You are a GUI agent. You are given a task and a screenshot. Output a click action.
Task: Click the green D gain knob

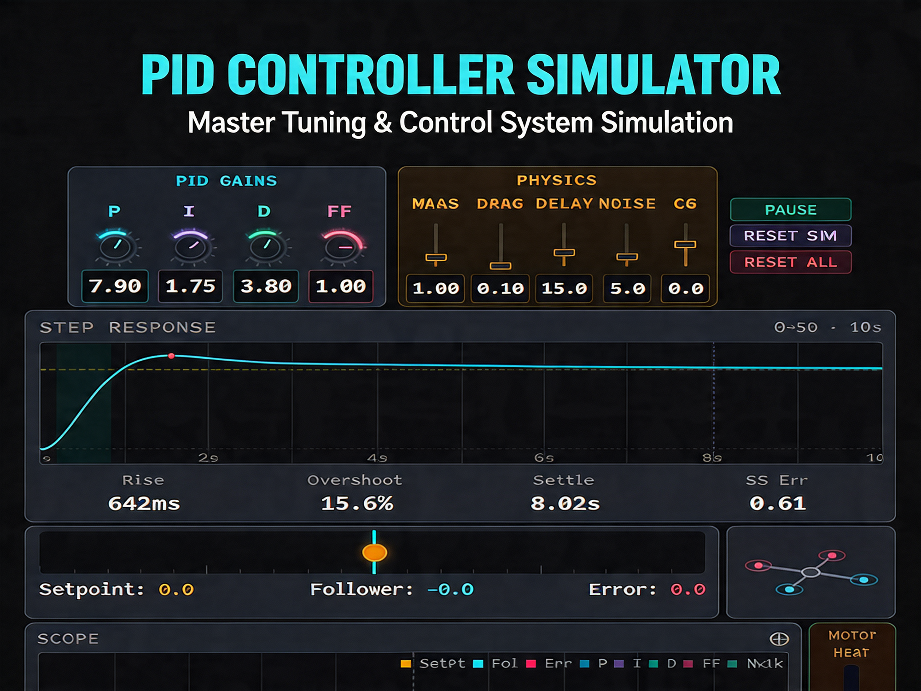click(266, 247)
